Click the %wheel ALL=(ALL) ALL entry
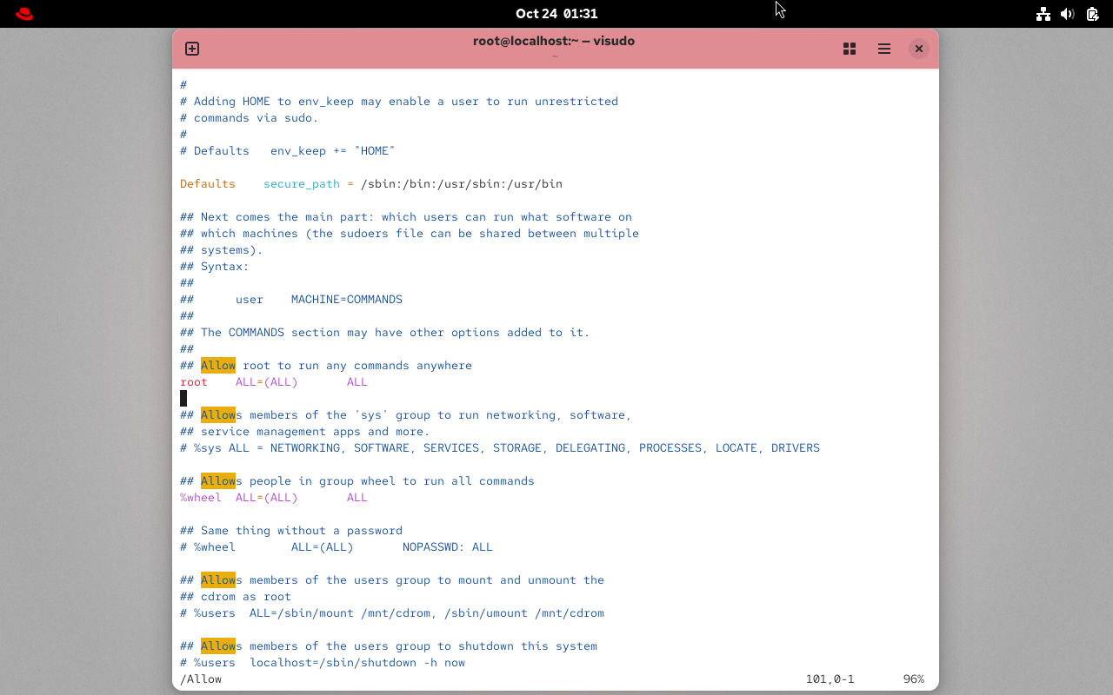Image resolution: width=1113 pixels, height=695 pixels. pyautogui.click(x=274, y=498)
